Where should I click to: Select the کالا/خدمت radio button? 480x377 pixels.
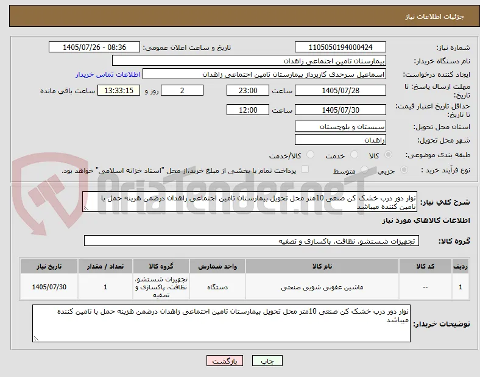point(311,155)
